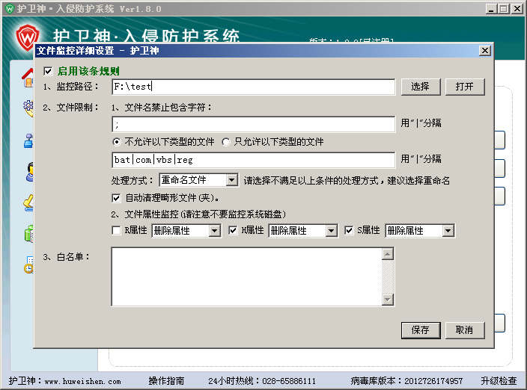Screen dimensions: 527x390
Task: Minimize the 护卫神 main window
Action: pos(491,9)
